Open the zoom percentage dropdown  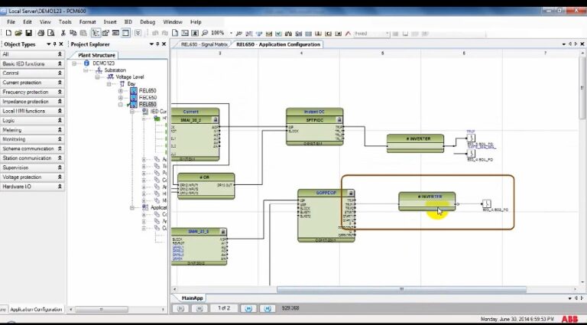coord(229,33)
